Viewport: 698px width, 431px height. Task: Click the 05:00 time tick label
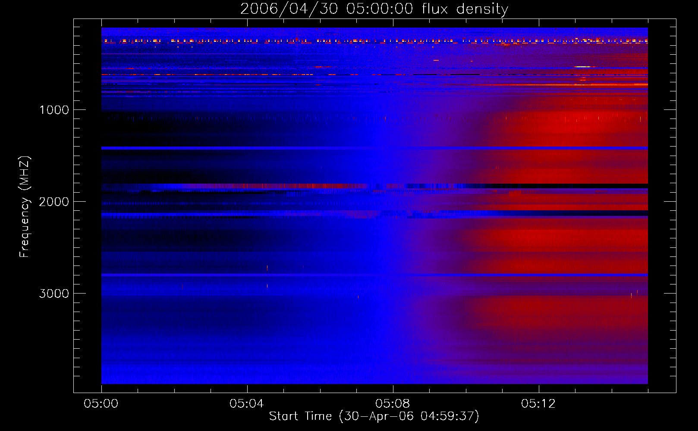(x=101, y=404)
